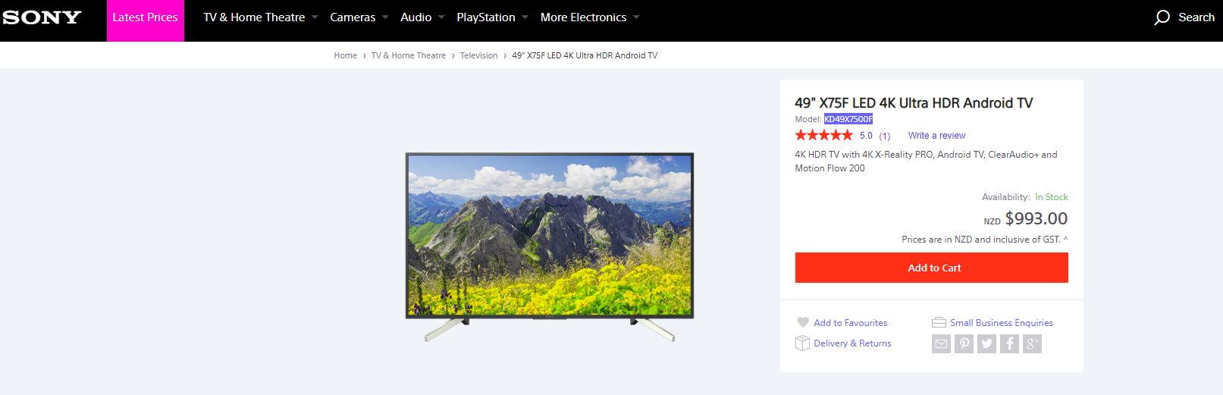Expand the Cameras dropdown

[359, 17]
